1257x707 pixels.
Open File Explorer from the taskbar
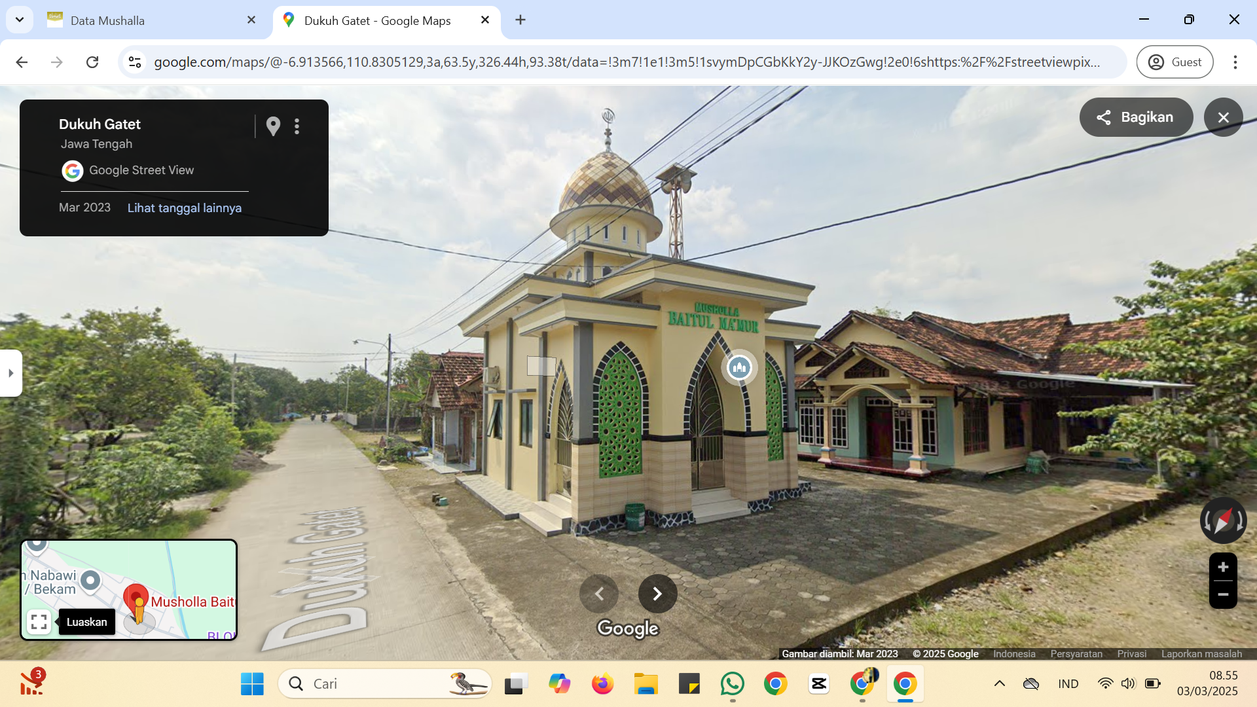[x=646, y=684]
